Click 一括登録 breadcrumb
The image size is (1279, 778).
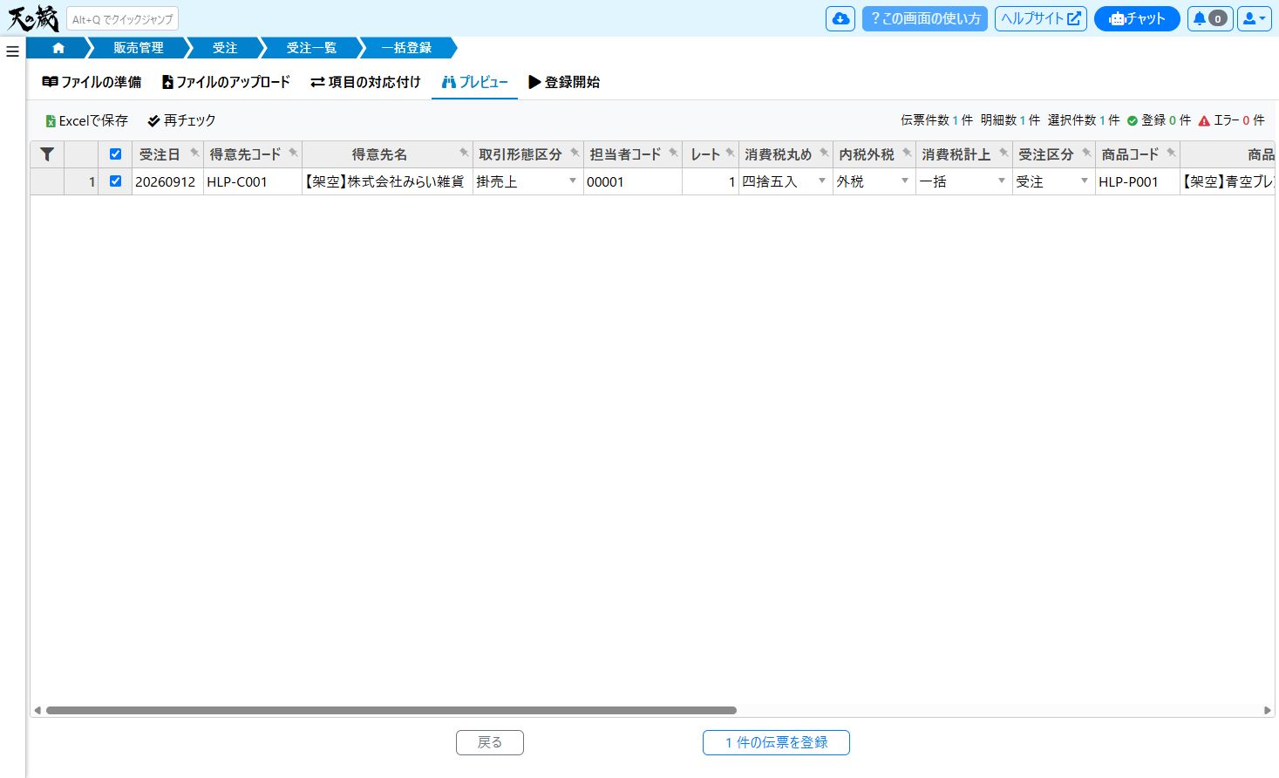(407, 48)
